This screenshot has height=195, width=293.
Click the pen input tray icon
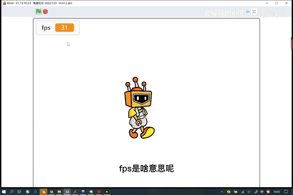click(x=256, y=192)
